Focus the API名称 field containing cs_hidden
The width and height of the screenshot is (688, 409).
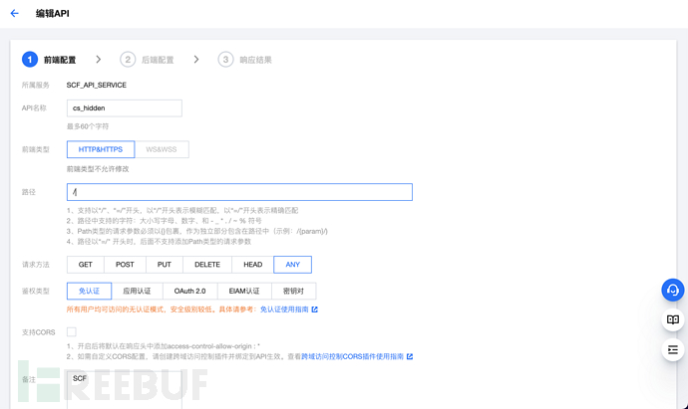pyautogui.click(x=125, y=108)
